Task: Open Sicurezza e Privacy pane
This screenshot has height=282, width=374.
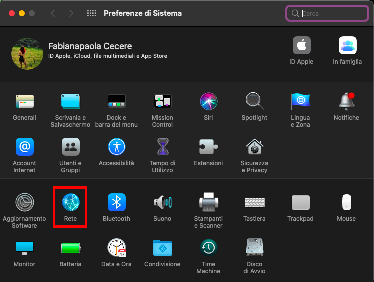Action: click(254, 147)
